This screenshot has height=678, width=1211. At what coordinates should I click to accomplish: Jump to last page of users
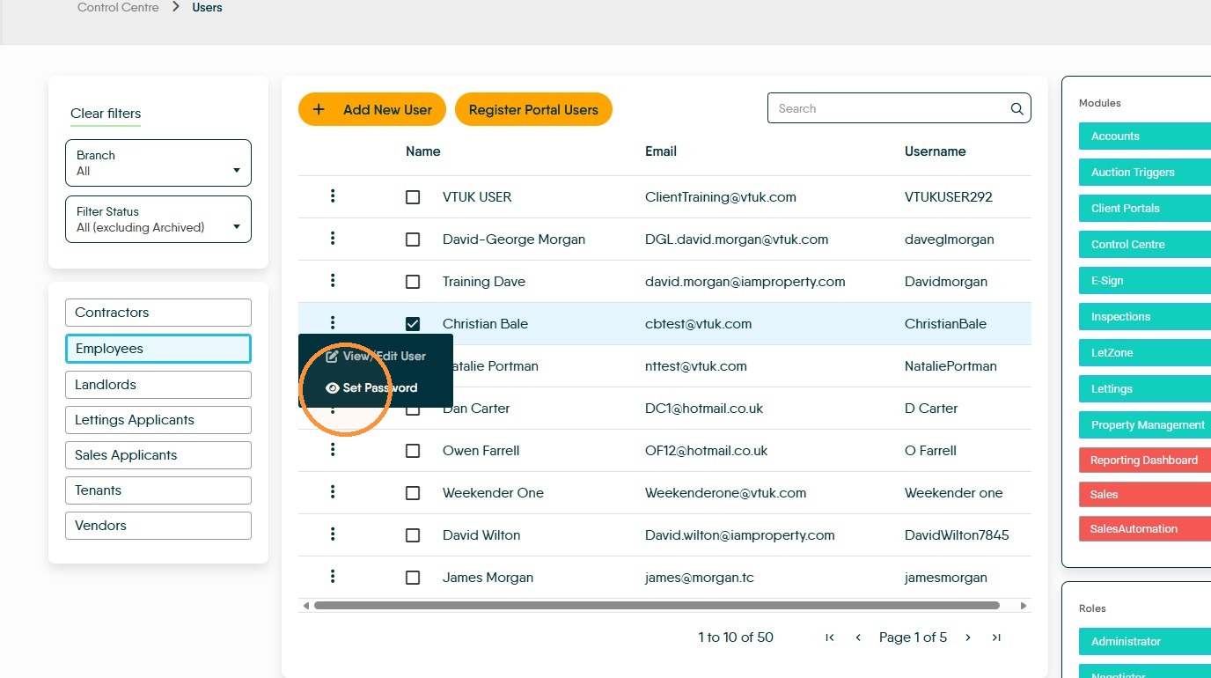[996, 637]
